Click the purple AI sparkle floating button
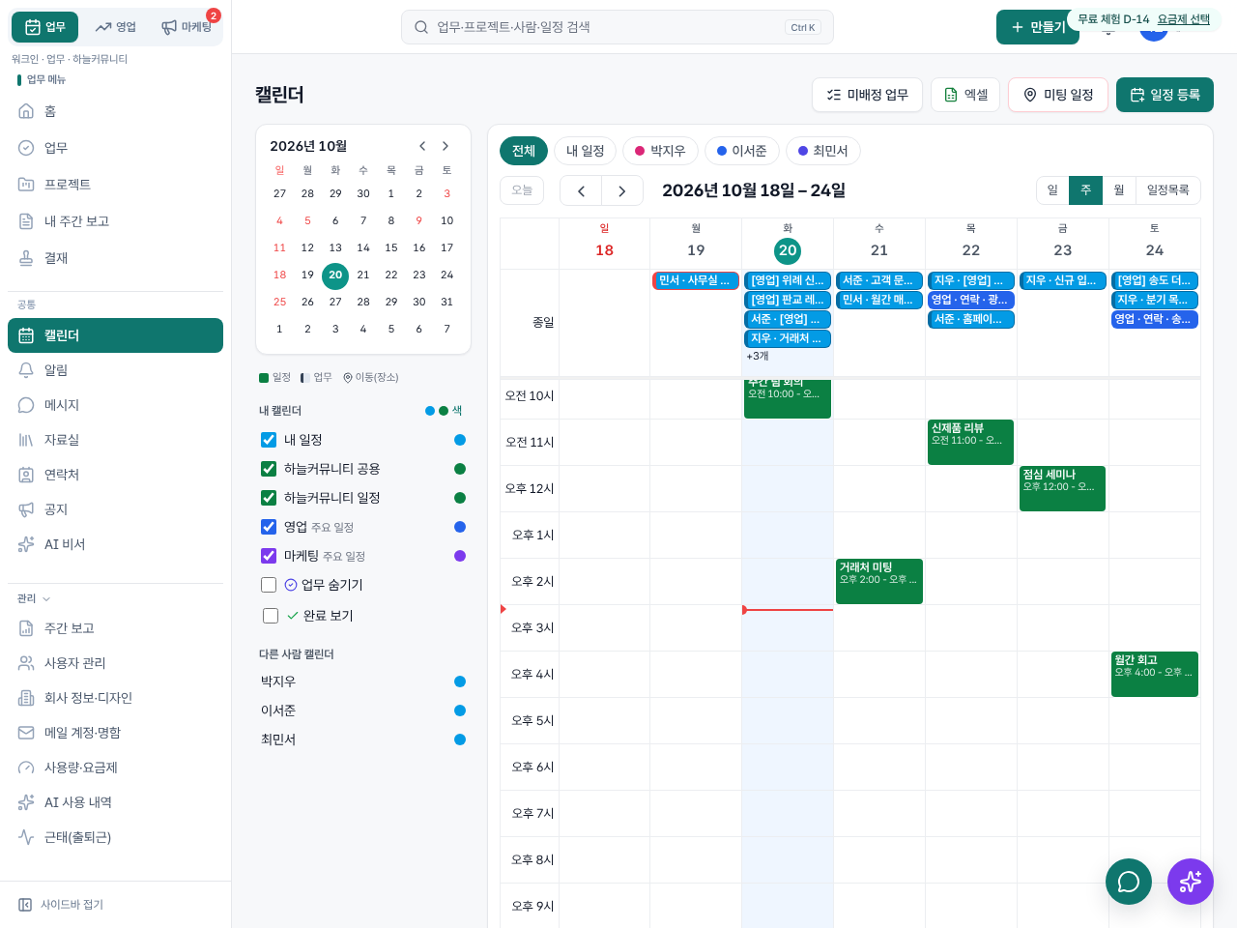The image size is (1237, 928). point(1191,882)
